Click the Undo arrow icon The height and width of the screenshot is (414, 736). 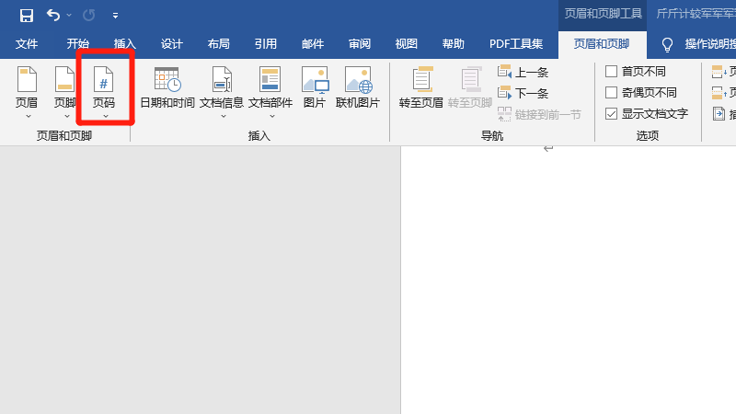pos(53,15)
